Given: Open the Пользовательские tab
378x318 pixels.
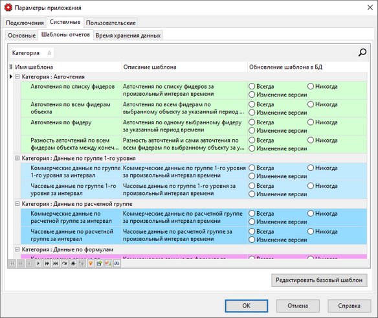Looking at the screenshot, I should (x=111, y=23).
